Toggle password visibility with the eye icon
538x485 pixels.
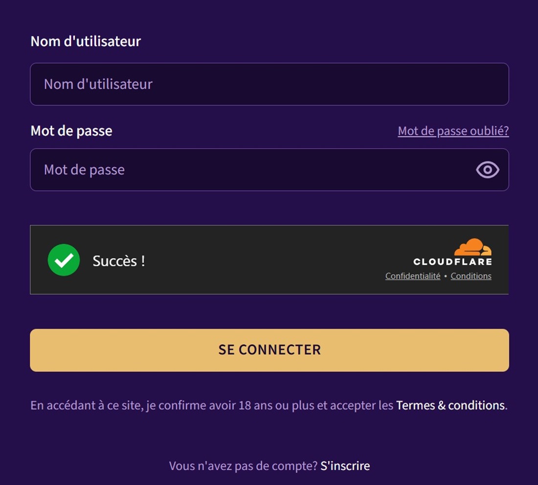[x=487, y=169]
